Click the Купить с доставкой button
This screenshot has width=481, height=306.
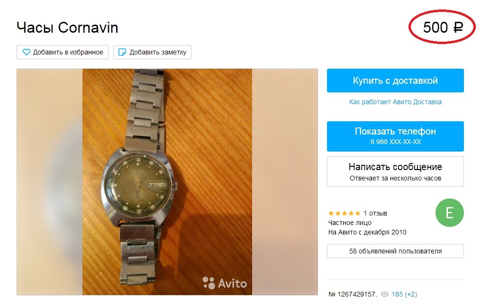click(x=395, y=81)
